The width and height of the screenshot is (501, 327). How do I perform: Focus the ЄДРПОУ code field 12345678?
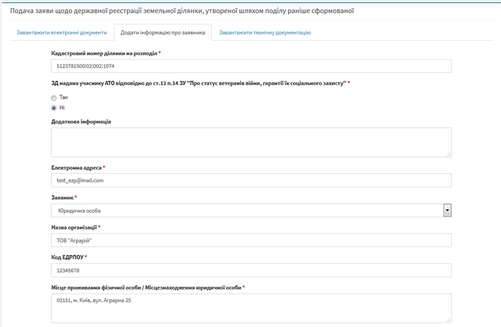click(250, 270)
